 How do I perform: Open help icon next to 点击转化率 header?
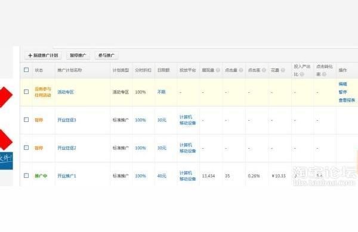pos(324,74)
